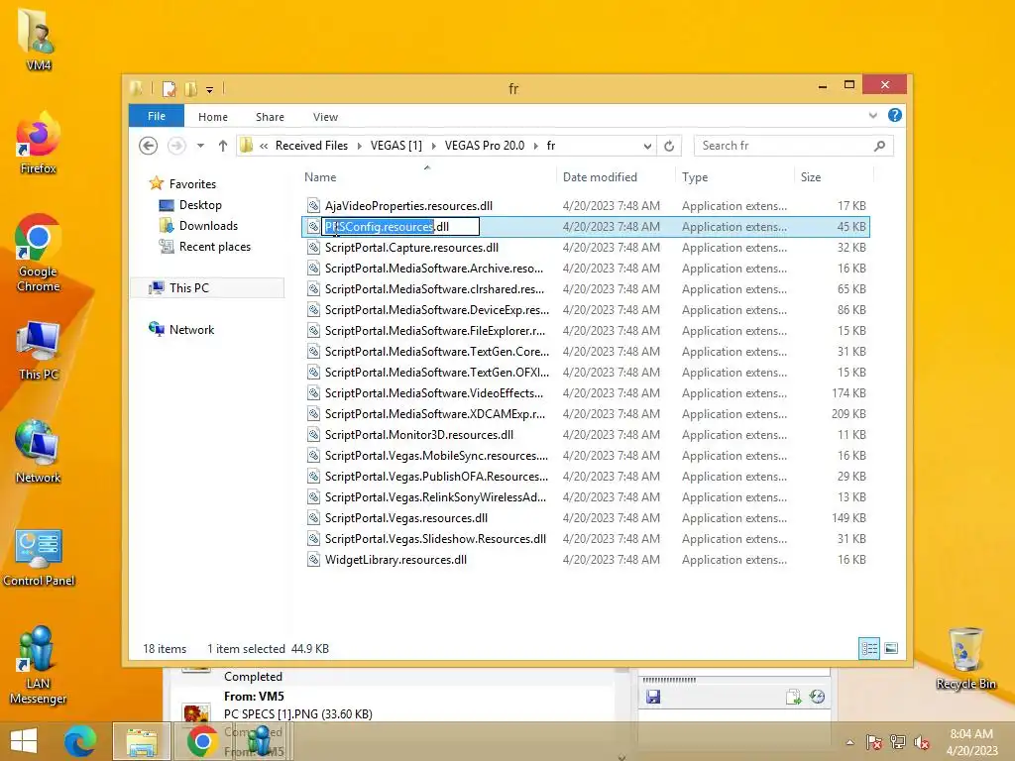Switch to File Explorer taskbar button
Screen dimensions: 1015x761
tap(141, 741)
